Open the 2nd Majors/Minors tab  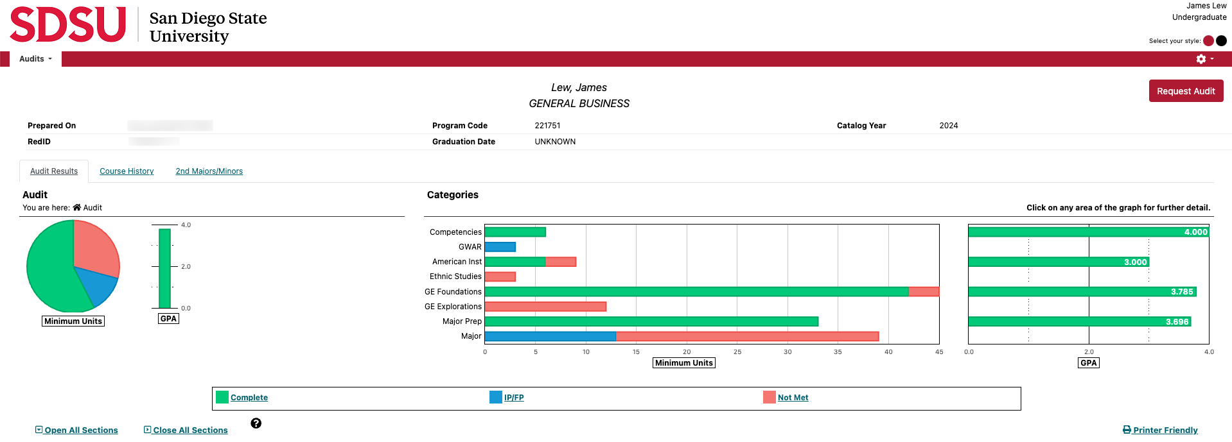(x=209, y=171)
